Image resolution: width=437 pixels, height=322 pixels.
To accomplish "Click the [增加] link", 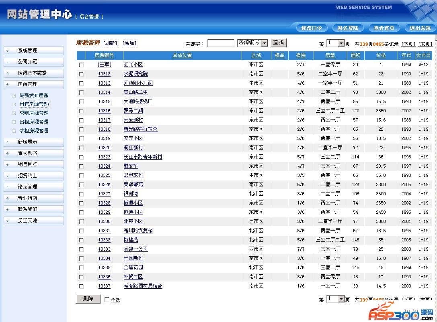I will tap(129, 43).
